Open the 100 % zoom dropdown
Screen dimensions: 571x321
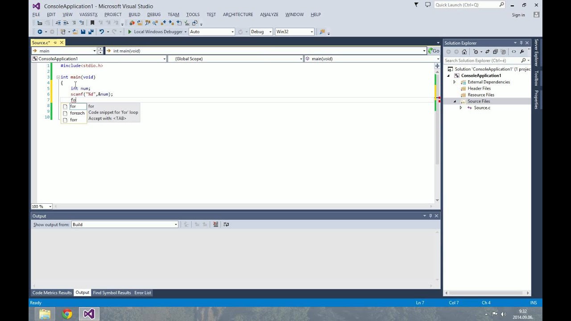tap(50, 206)
